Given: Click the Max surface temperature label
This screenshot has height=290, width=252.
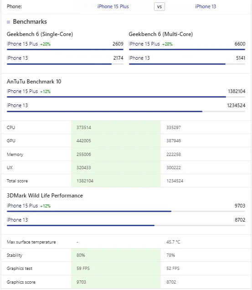Looking at the screenshot, I should point(31,242).
